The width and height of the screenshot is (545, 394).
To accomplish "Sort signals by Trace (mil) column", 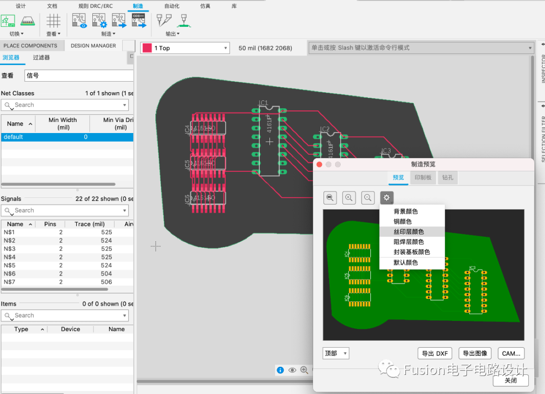I will pyautogui.click(x=90, y=224).
